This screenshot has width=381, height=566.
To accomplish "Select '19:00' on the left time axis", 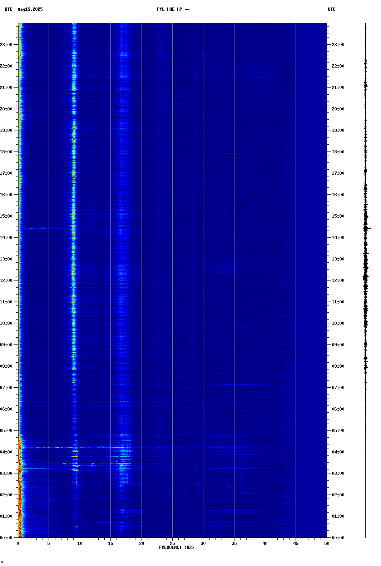I will (6, 130).
